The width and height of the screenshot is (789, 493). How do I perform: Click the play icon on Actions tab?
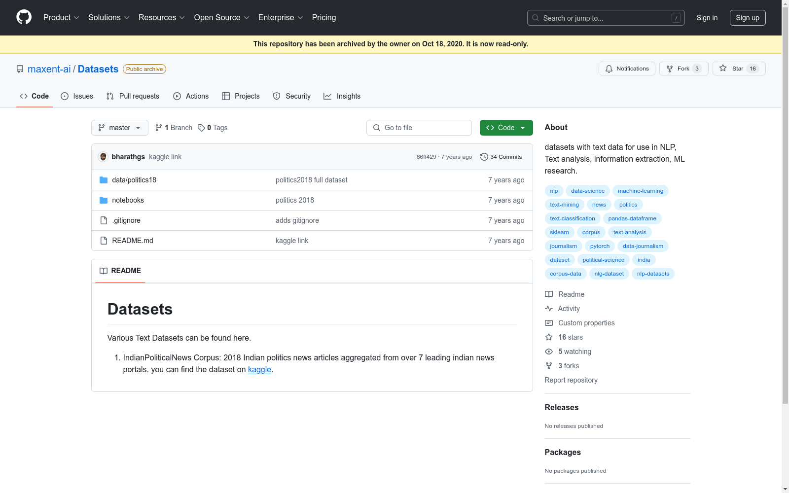[177, 96]
